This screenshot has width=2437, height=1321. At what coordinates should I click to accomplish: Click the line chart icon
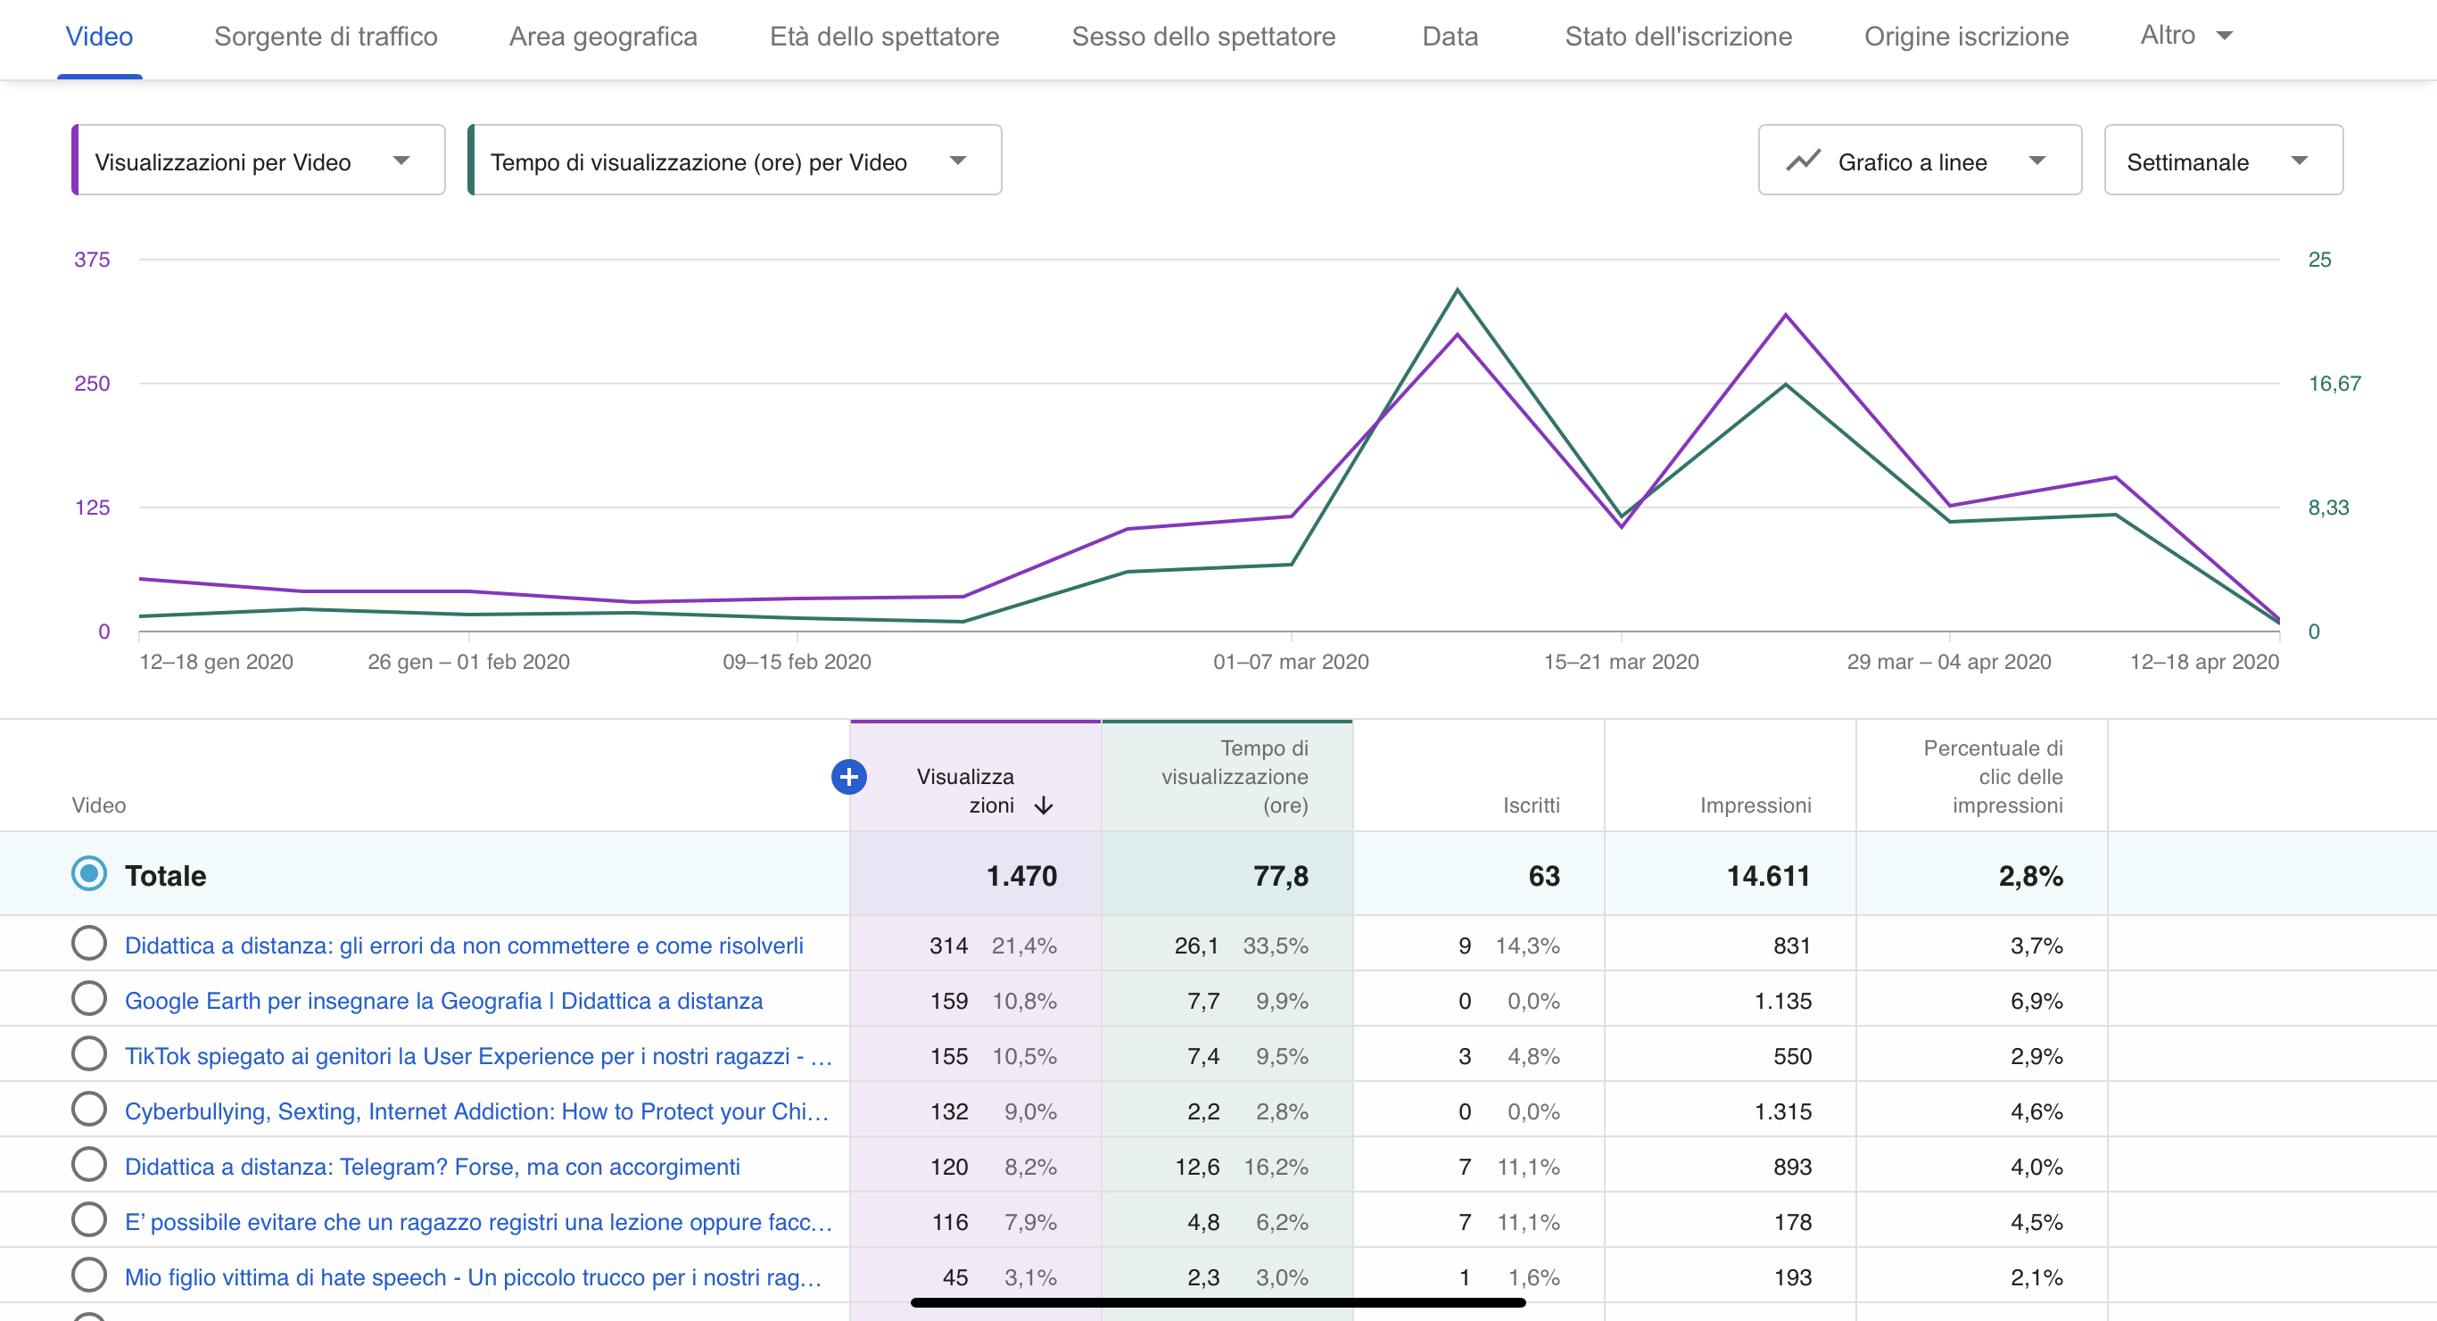tap(1803, 161)
